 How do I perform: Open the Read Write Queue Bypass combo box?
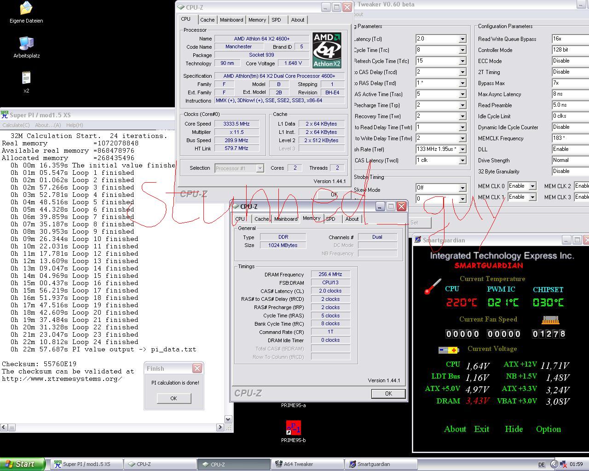(x=570, y=39)
